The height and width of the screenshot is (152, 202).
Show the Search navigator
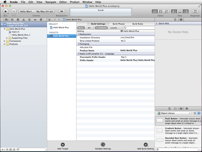tap(18, 20)
